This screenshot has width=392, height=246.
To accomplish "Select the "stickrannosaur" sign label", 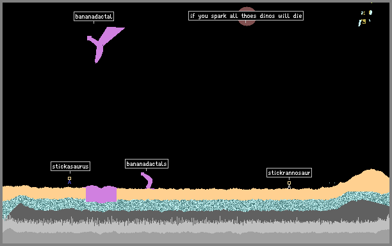I will pyautogui.click(x=289, y=173).
